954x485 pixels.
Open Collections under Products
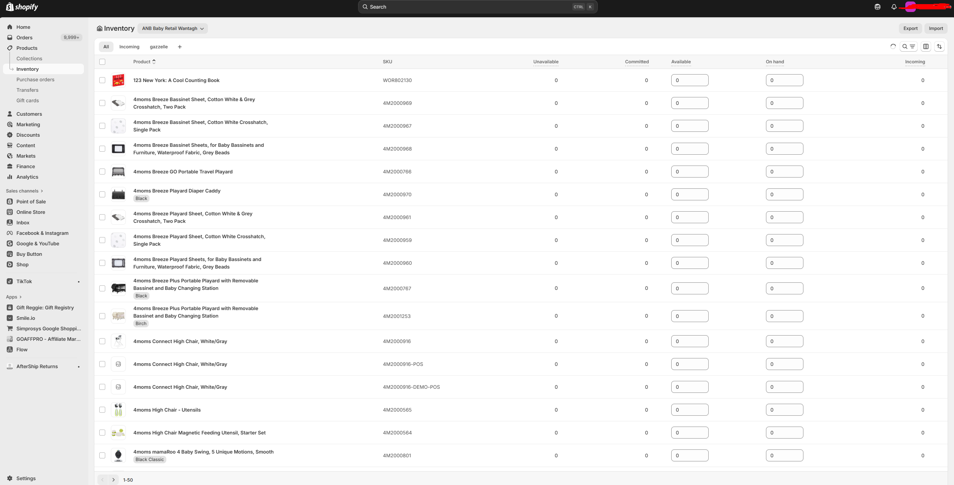click(x=29, y=58)
